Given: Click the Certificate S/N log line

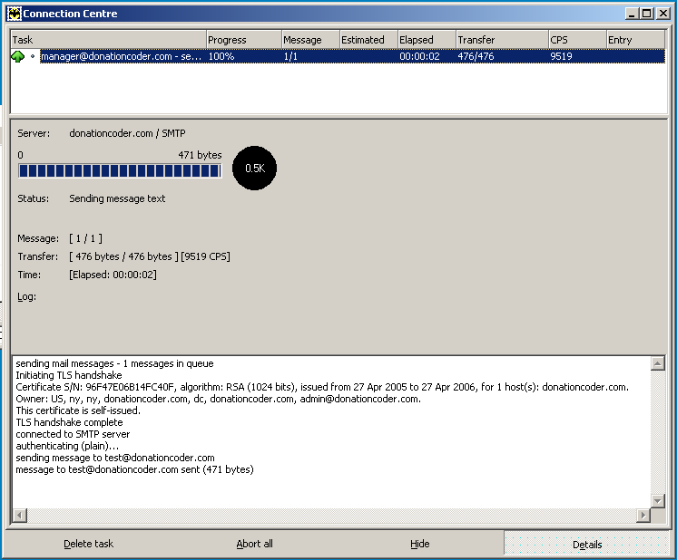Looking at the screenshot, I should 322,387.
